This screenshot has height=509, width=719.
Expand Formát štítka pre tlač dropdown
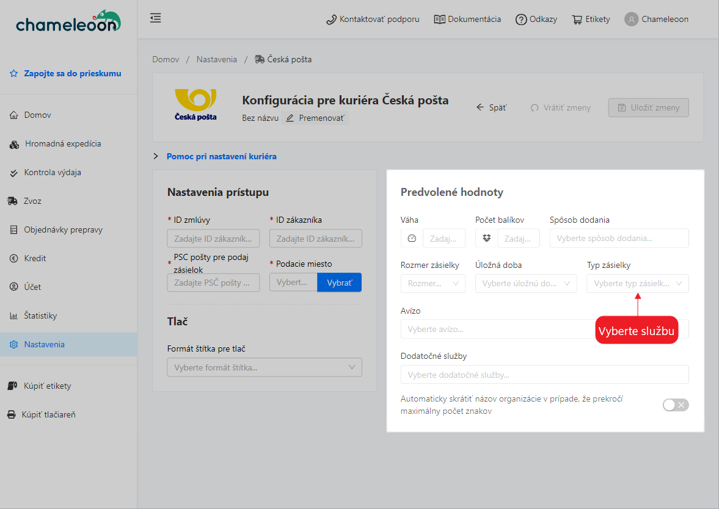(264, 367)
